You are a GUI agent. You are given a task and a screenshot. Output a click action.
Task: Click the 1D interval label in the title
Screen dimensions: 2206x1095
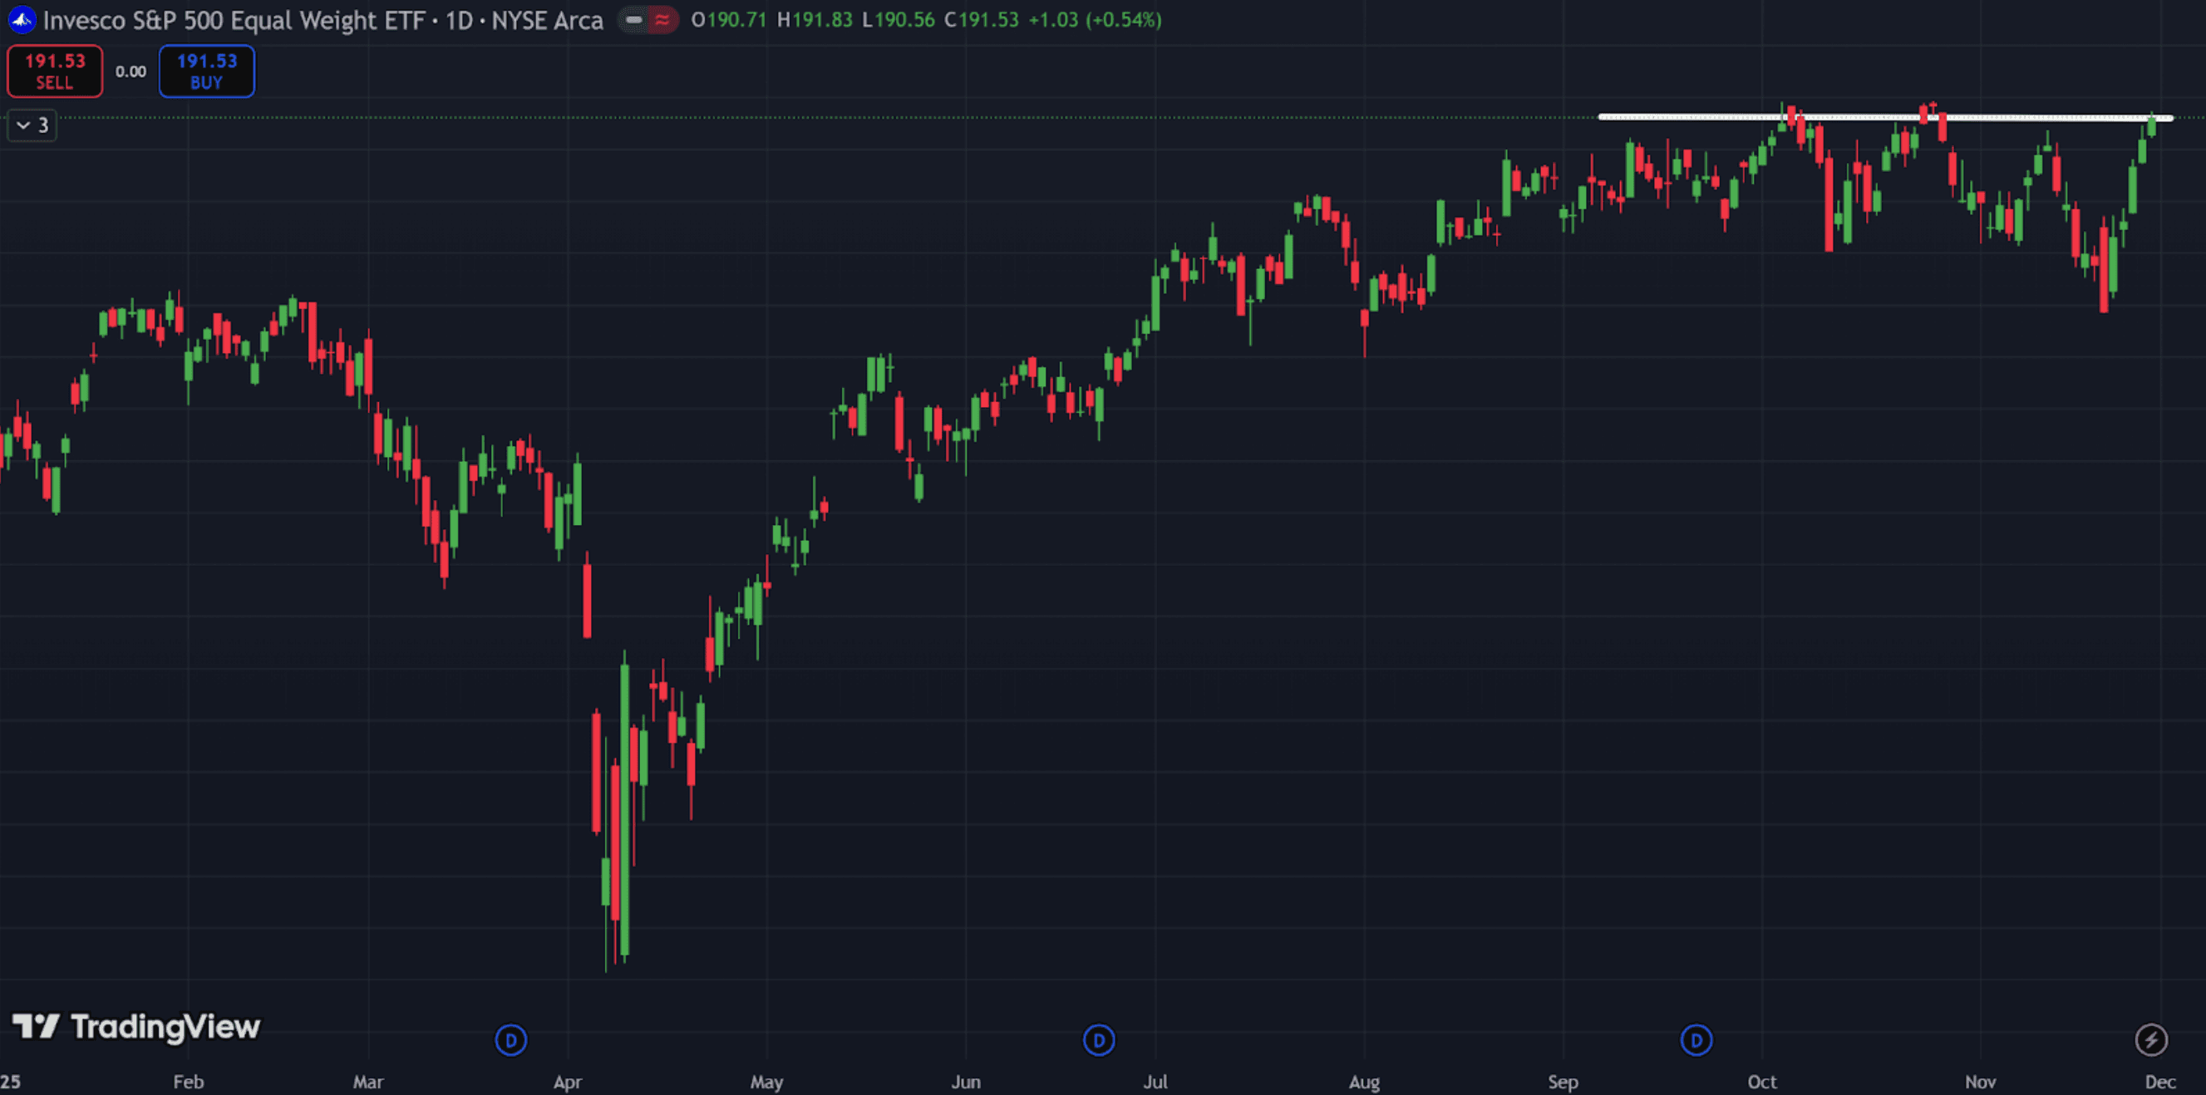(x=459, y=20)
